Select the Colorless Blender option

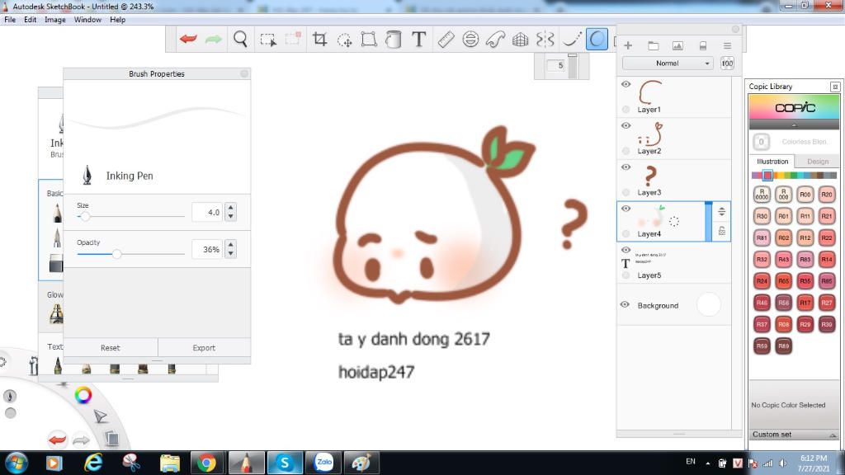(x=794, y=142)
